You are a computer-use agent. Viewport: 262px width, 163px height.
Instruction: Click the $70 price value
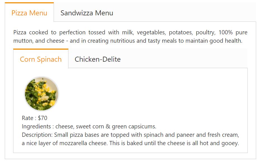43,118
